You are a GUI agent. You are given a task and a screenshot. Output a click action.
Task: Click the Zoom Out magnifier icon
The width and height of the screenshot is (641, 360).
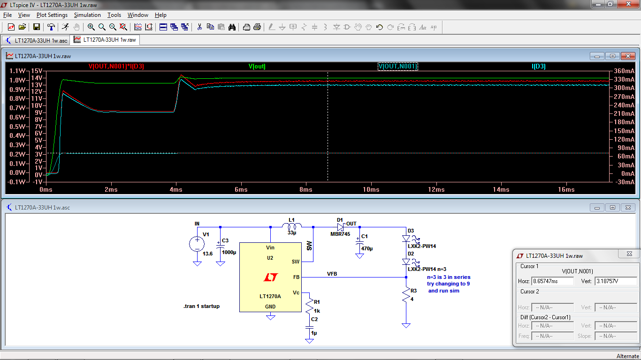[113, 27]
